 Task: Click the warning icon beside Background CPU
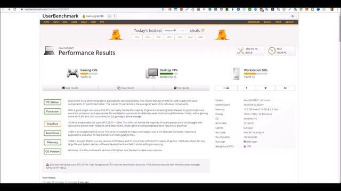[245, 146]
